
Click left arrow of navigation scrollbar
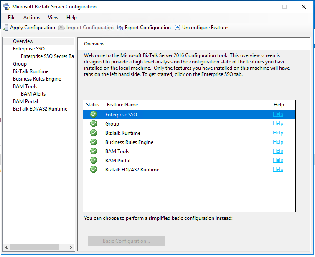point(6,247)
